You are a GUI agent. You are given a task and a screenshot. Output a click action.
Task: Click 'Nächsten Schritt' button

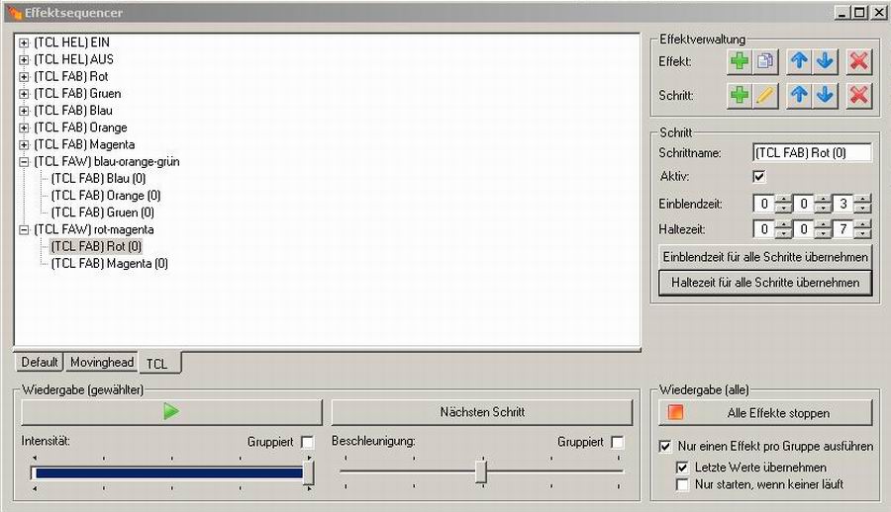pyautogui.click(x=481, y=412)
